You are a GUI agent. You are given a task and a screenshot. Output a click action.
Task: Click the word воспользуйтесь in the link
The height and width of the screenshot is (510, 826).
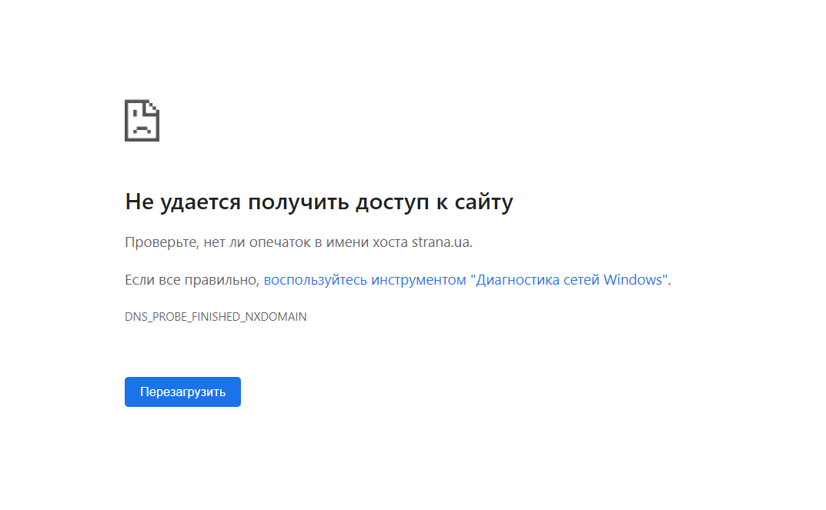[315, 280]
